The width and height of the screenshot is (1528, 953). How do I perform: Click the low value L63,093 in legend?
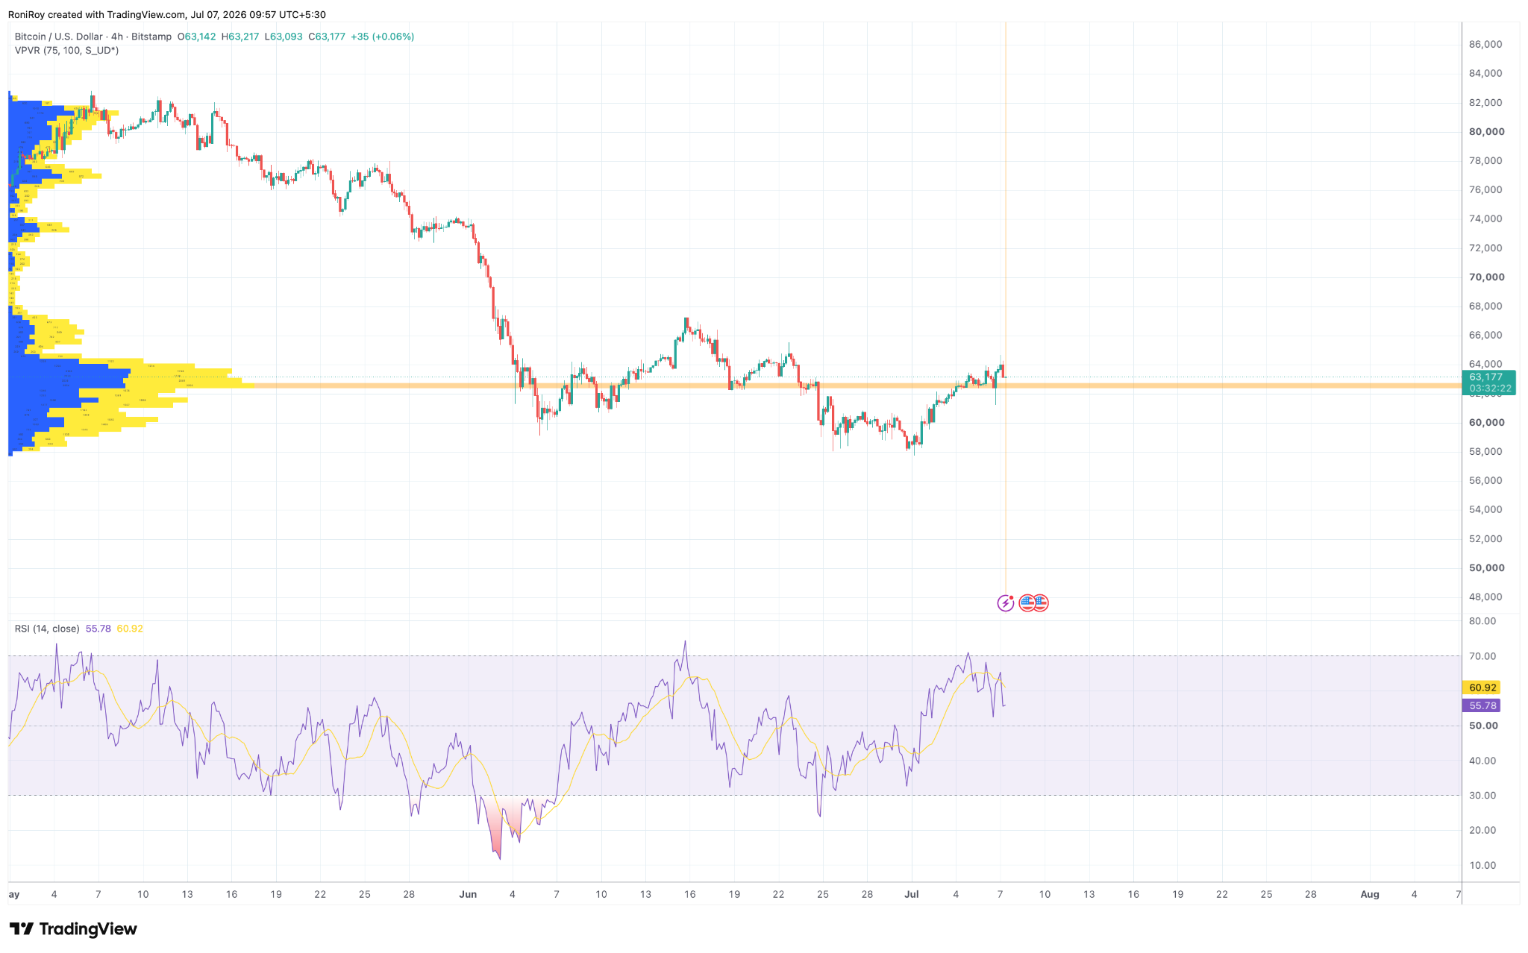point(284,37)
